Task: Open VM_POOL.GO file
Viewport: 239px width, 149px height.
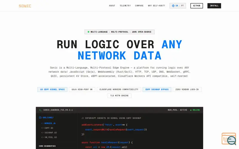Action: pos(50,137)
